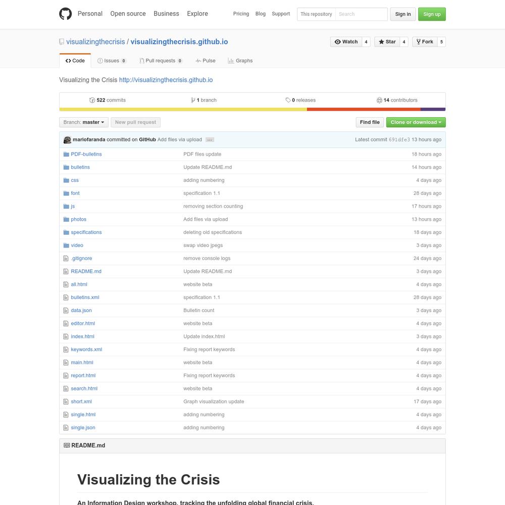Click the file icon next to short.xml
The image size is (505, 505).
pyautogui.click(x=66, y=401)
